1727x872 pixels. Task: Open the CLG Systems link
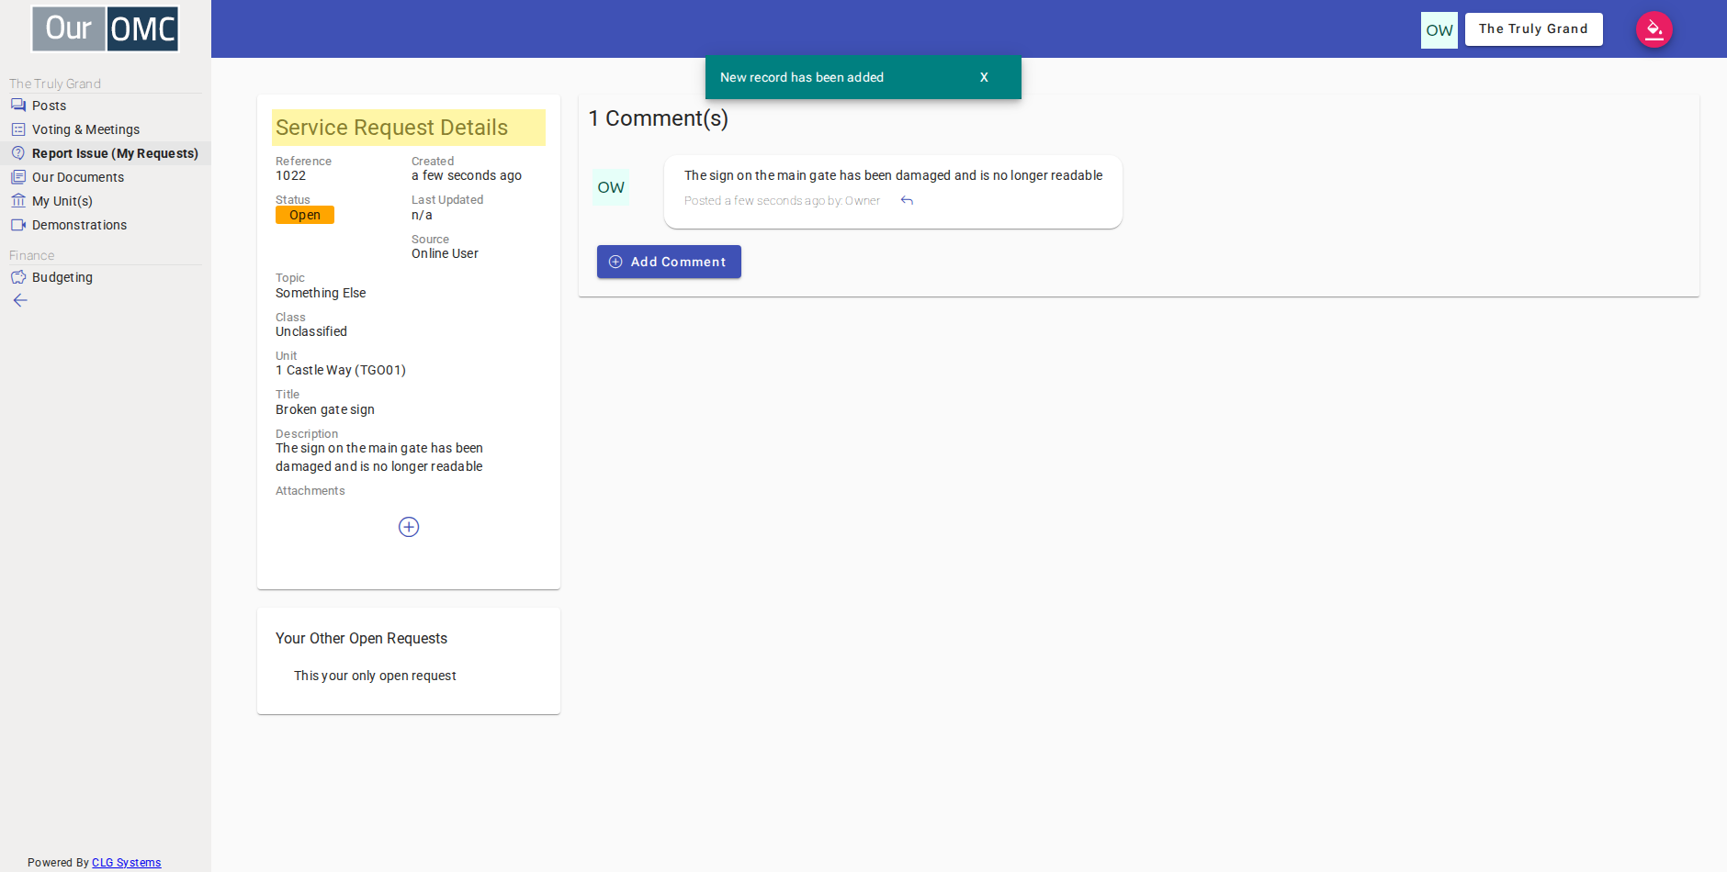(x=127, y=863)
